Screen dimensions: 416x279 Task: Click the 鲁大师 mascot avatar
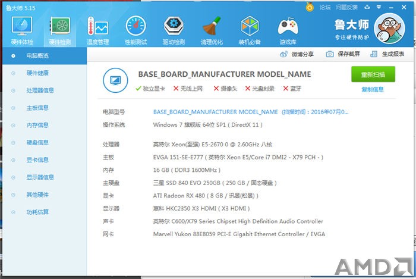pyautogui.click(x=389, y=29)
